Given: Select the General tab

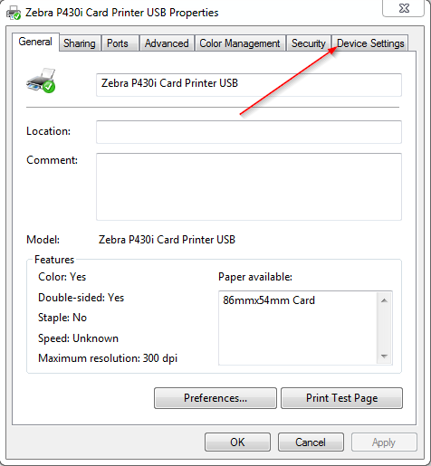Looking at the screenshot, I should point(35,42).
